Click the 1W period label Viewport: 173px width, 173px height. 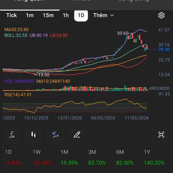[37, 152]
